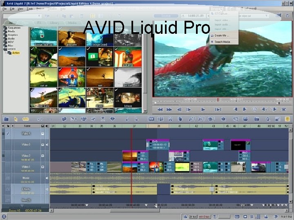
Task: Select the Sequences rack in the tree
Action: (x=14, y=28)
